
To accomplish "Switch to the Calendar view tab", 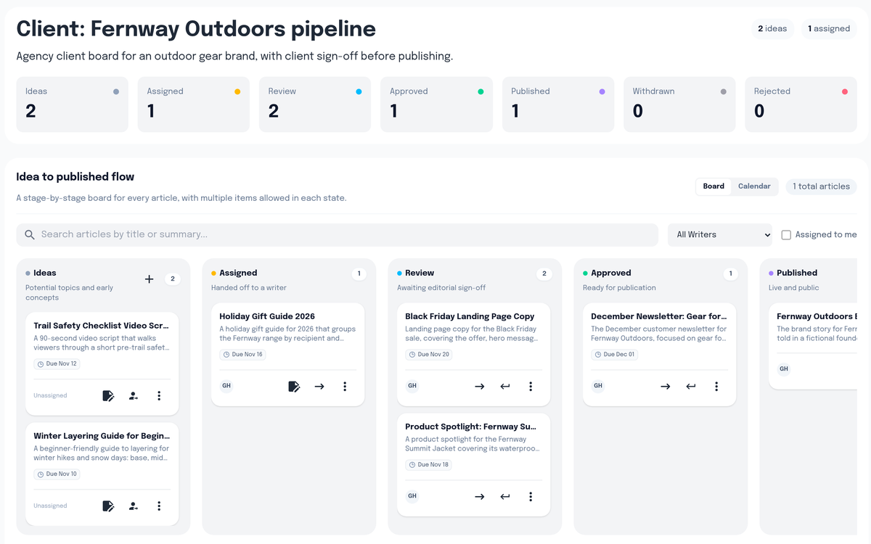I will [754, 186].
